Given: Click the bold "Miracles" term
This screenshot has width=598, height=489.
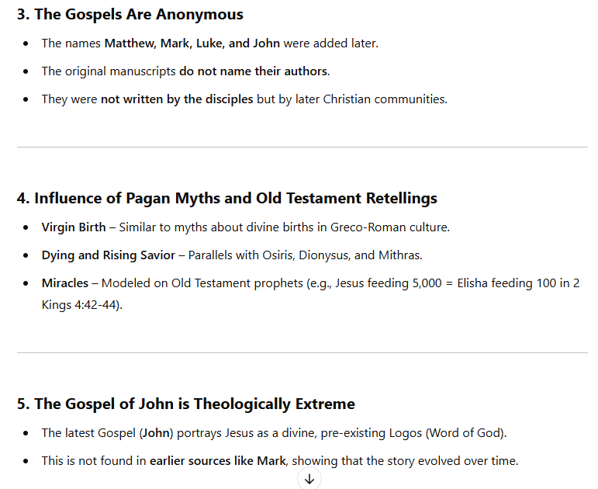Looking at the screenshot, I should [x=65, y=283].
